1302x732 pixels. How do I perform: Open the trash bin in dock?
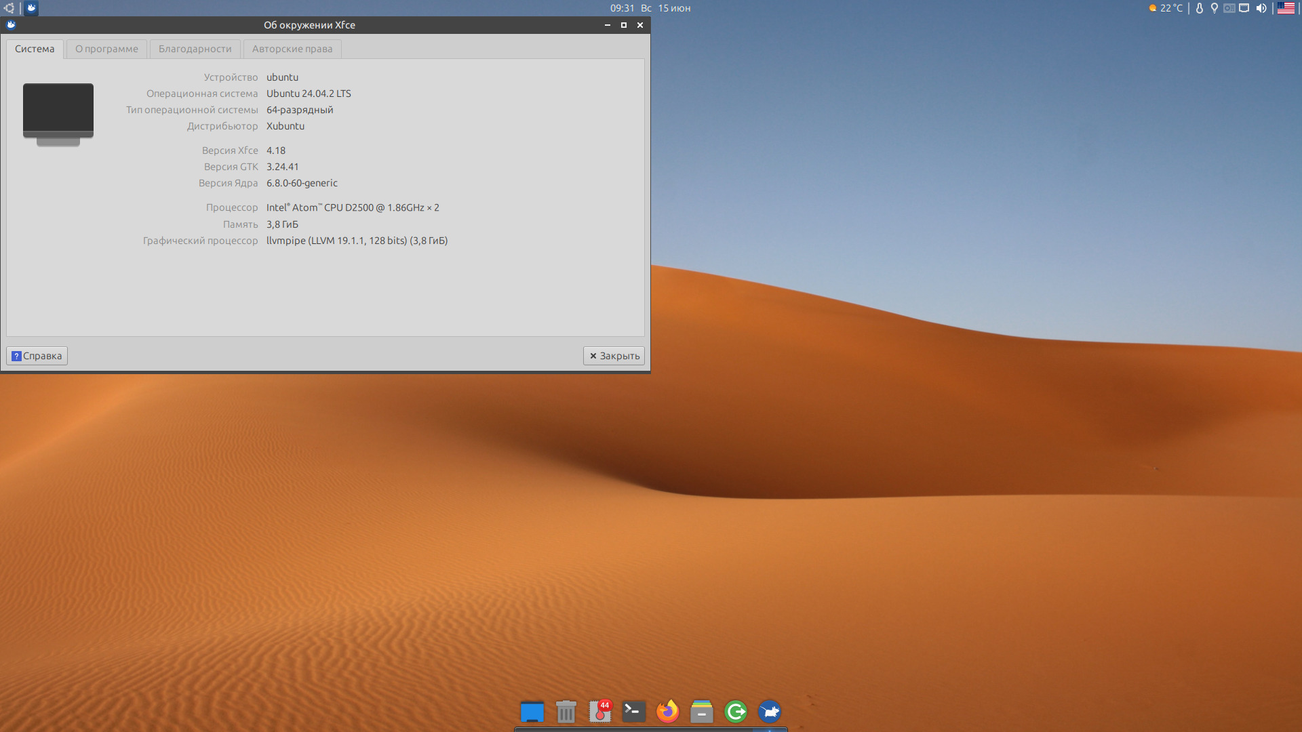pyautogui.click(x=566, y=712)
